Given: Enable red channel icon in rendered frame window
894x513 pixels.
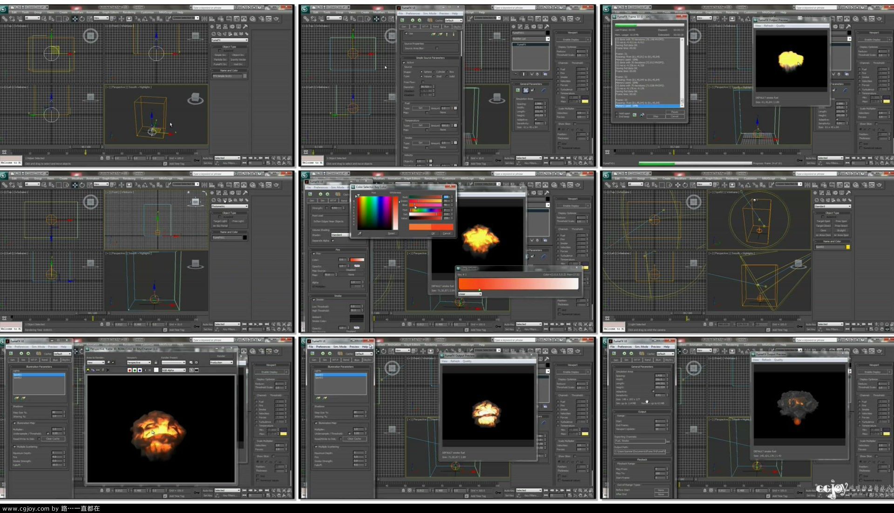Looking at the screenshot, I should pos(129,370).
